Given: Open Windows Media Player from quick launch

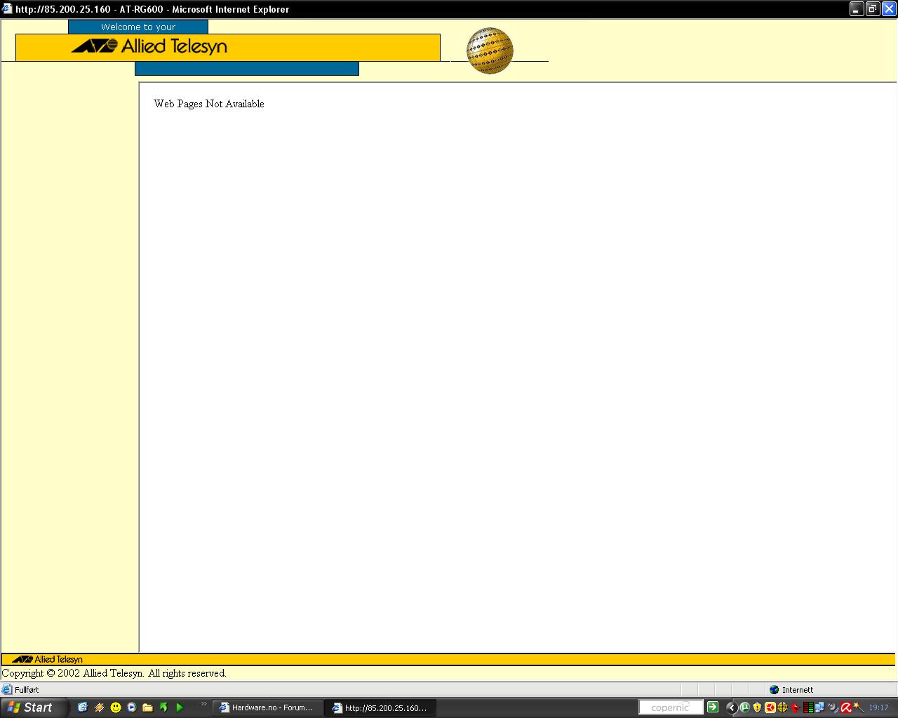Looking at the screenshot, I should pos(132,707).
